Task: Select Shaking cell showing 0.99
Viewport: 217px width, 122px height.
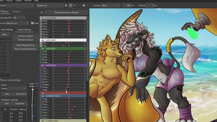Action: pos(23,113)
